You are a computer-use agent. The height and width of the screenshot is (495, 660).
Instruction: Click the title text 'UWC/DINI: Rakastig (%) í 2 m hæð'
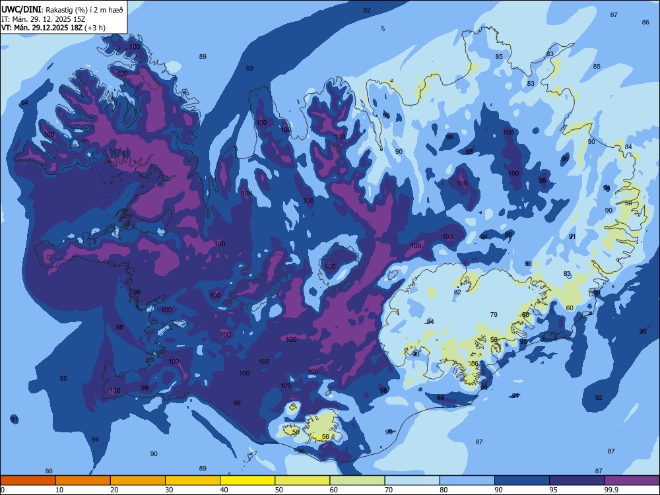point(62,10)
